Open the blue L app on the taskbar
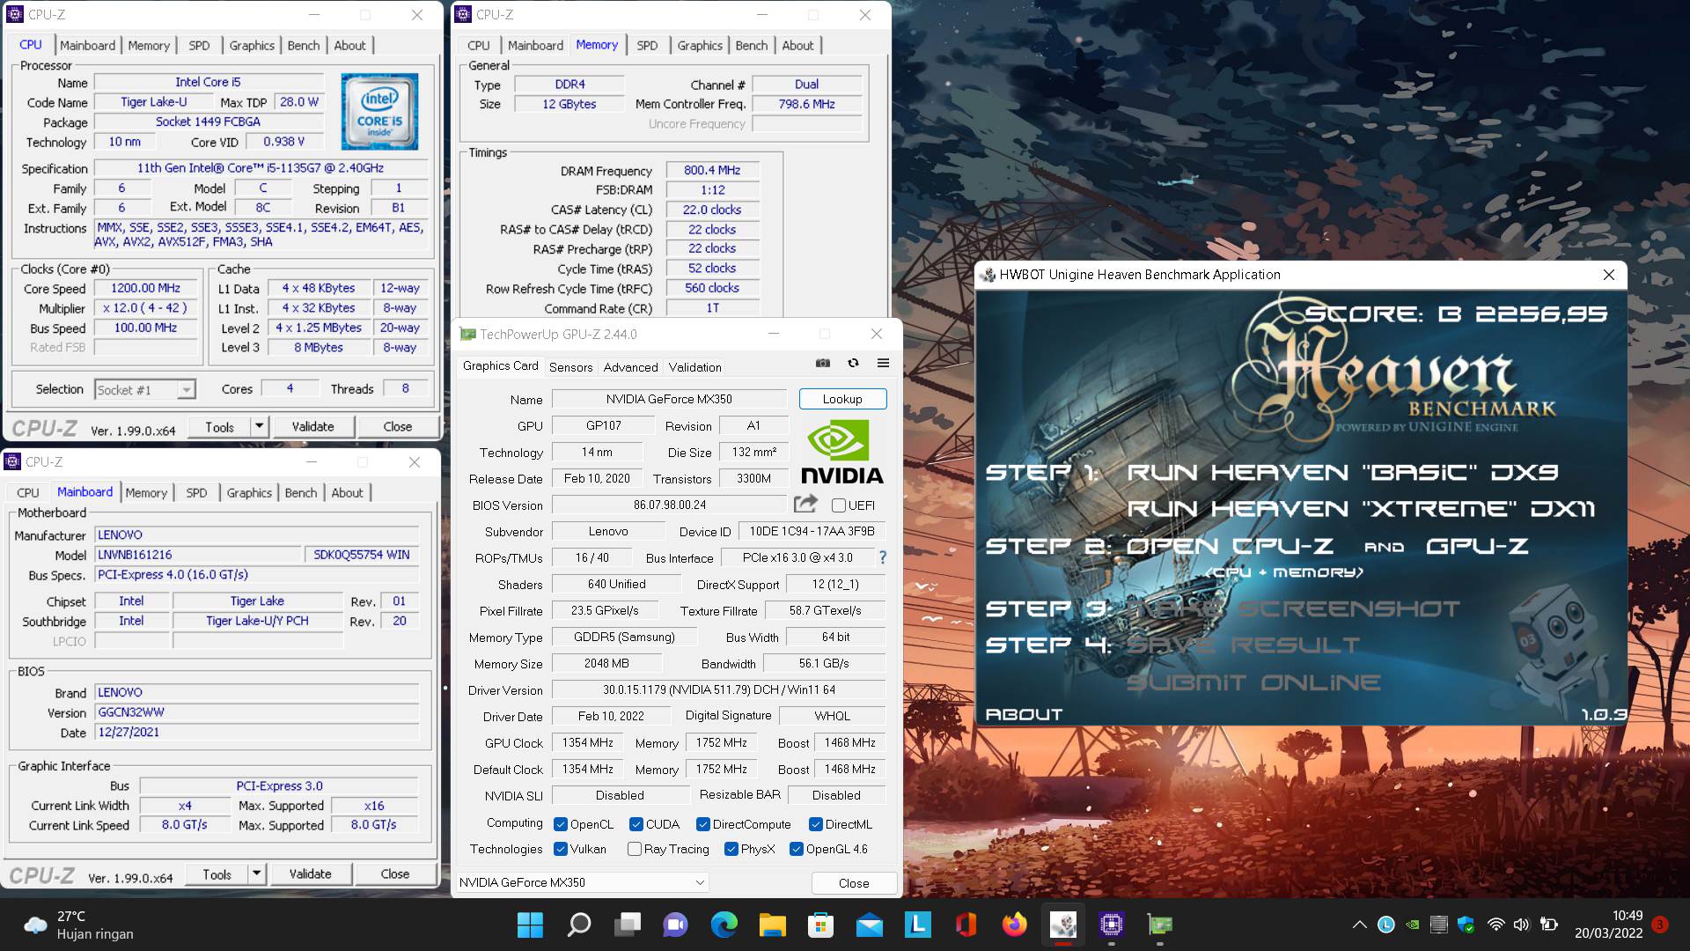1690x951 pixels. point(917,925)
